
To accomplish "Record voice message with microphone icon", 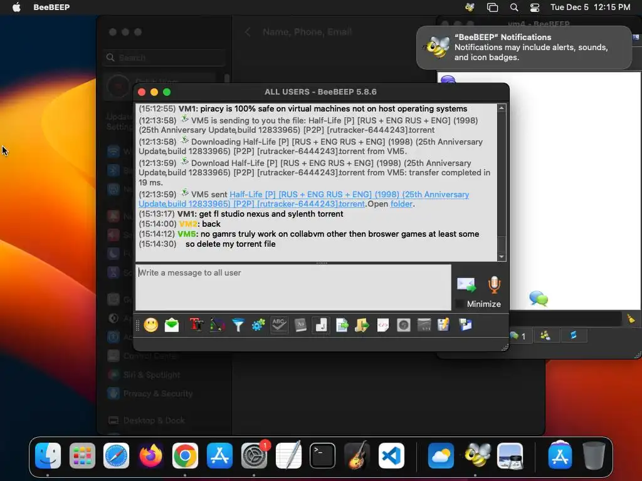I will click(494, 285).
